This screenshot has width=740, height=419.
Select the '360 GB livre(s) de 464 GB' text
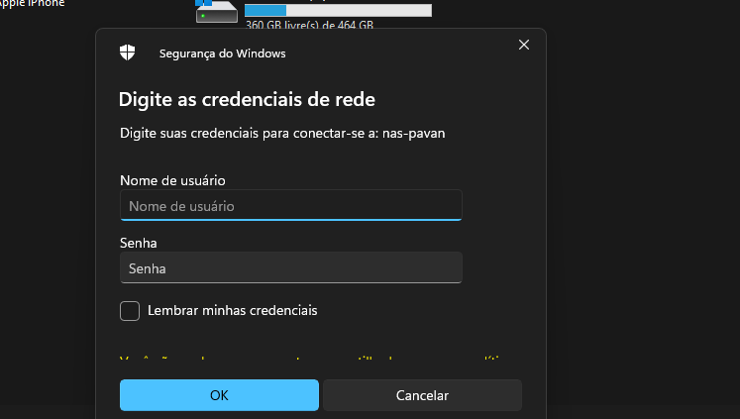click(x=309, y=26)
